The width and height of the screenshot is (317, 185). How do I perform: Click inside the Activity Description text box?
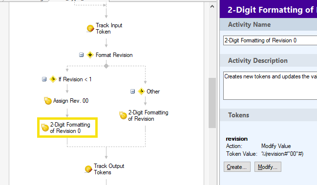point(270,86)
